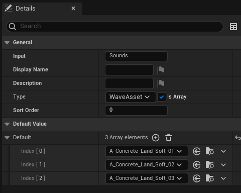Screen dimensions: 241x193
Task: Collapse the General section
Action: (x=7, y=43)
